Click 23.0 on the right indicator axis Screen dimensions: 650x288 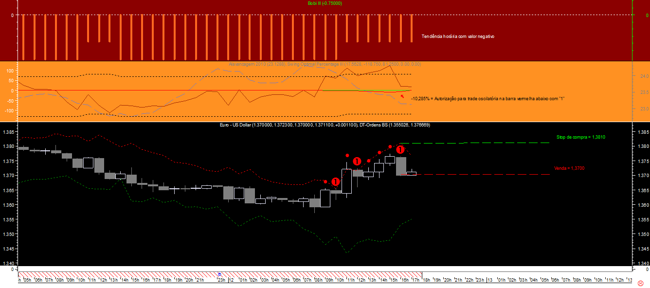pos(645,108)
